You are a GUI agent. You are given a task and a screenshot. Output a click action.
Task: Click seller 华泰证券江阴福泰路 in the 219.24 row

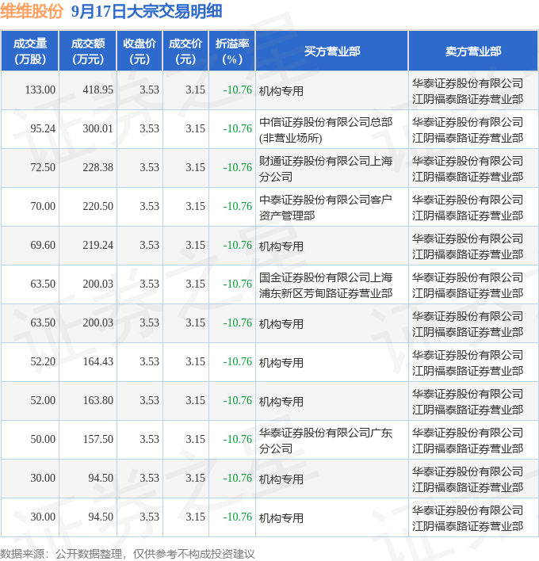468,246
